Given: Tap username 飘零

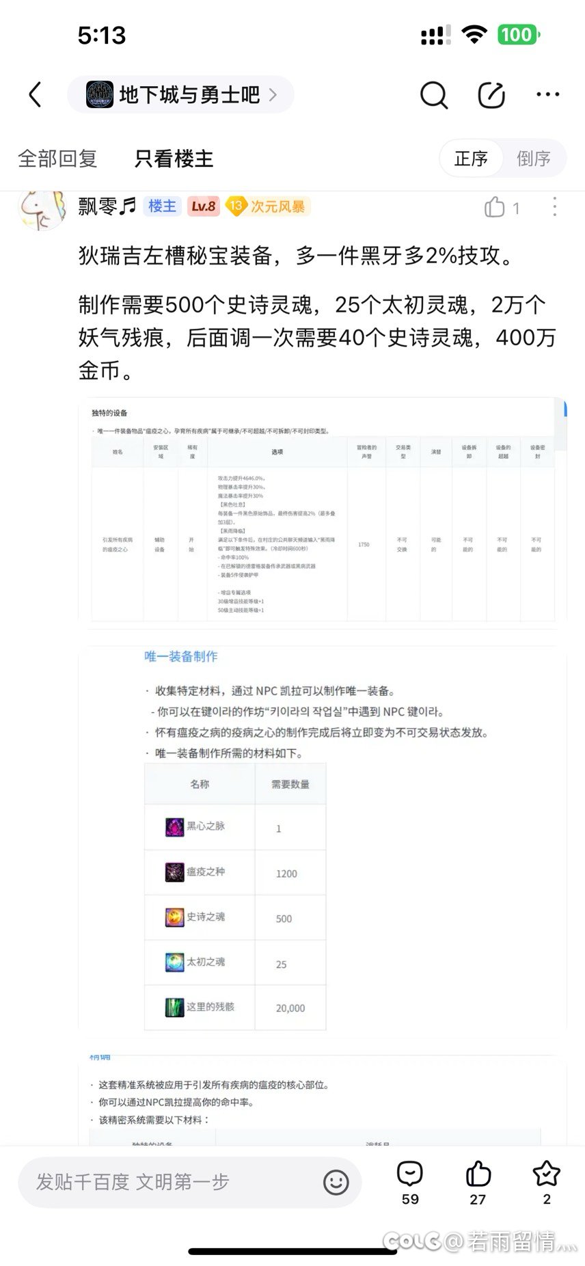Looking at the screenshot, I should [107, 206].
